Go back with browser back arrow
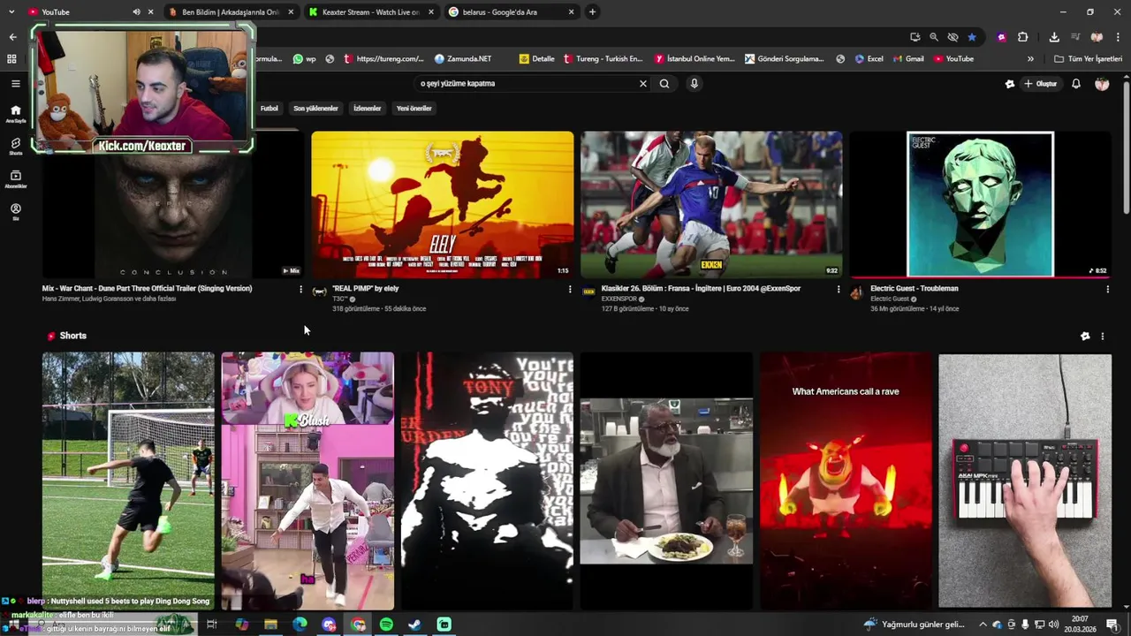Viewport: 1131px width, 636px height. (12, 37)
